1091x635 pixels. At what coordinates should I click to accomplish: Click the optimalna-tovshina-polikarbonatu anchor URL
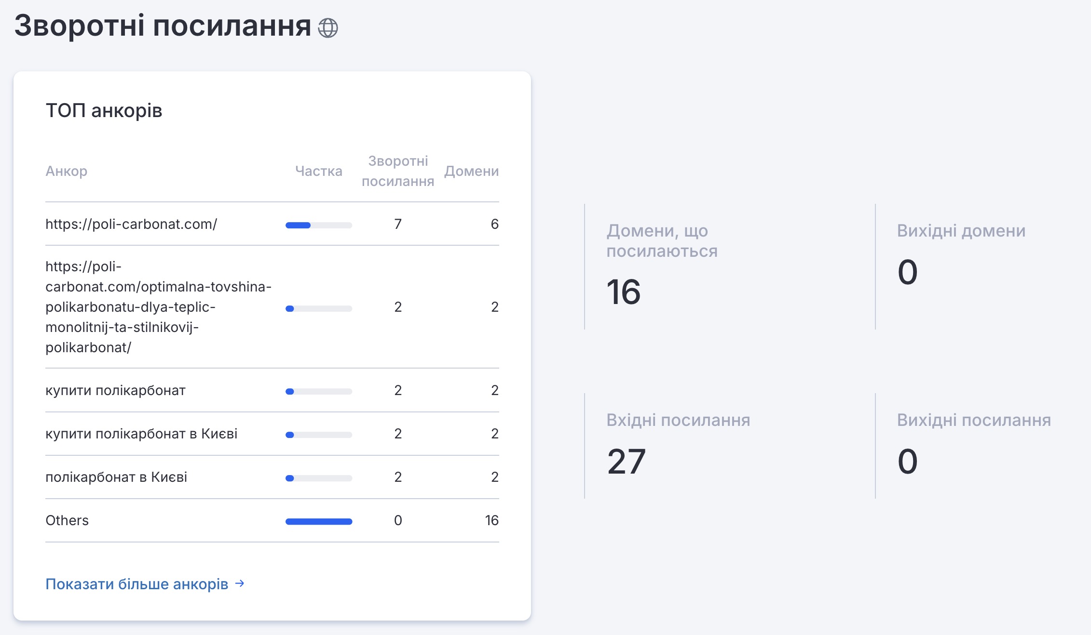[158, 307]
